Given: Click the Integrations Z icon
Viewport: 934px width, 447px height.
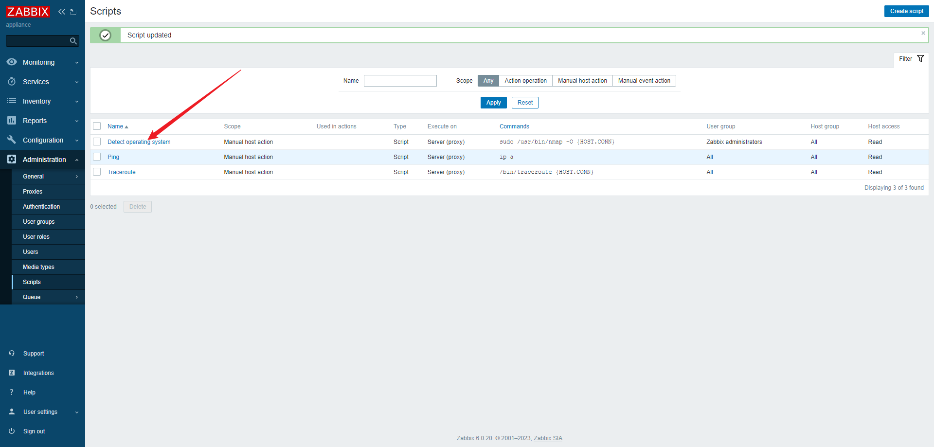Looking at the screenshot, I should coord(12,373).
